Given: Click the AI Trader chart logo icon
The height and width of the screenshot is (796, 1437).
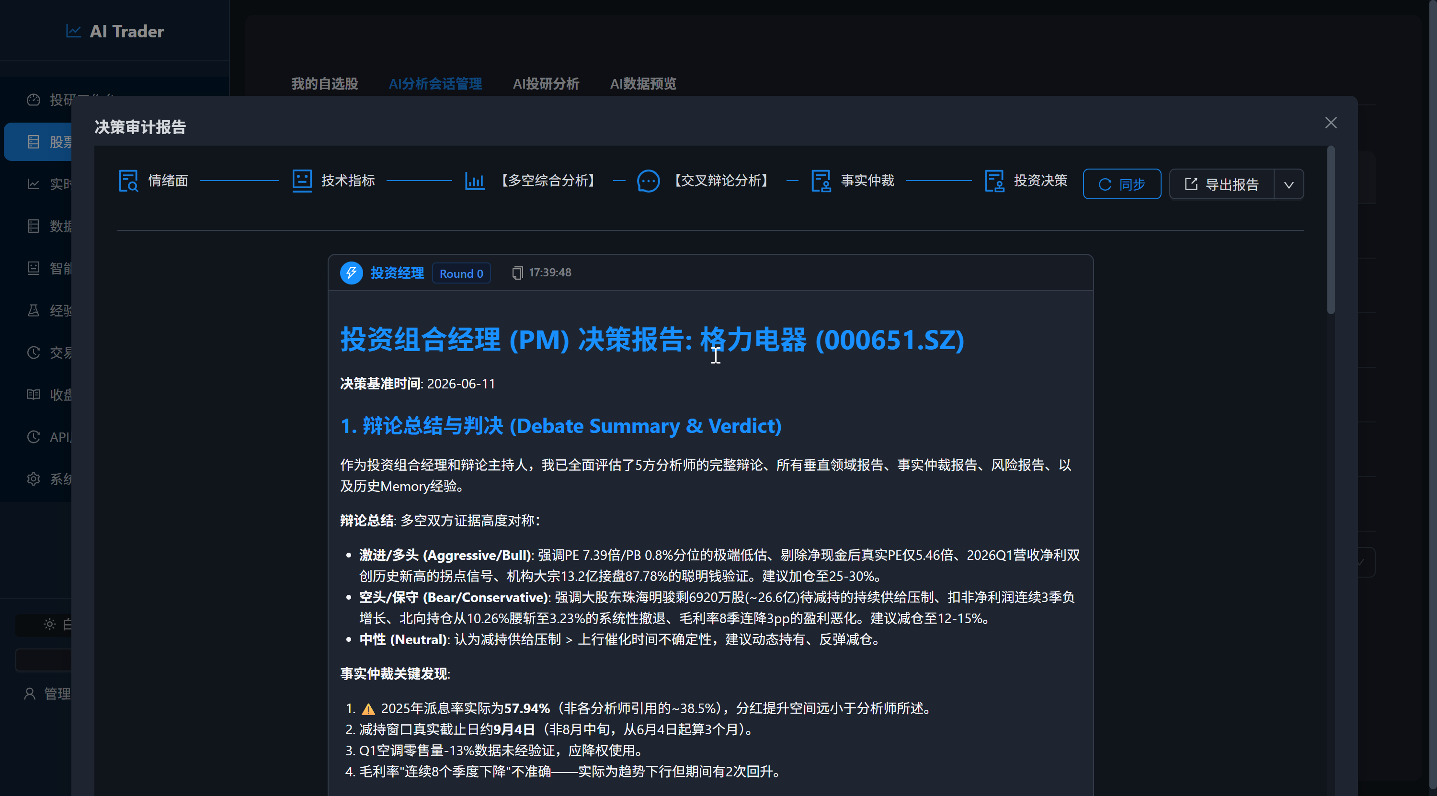Looking at the screenshot, I should tap(74, 31).
